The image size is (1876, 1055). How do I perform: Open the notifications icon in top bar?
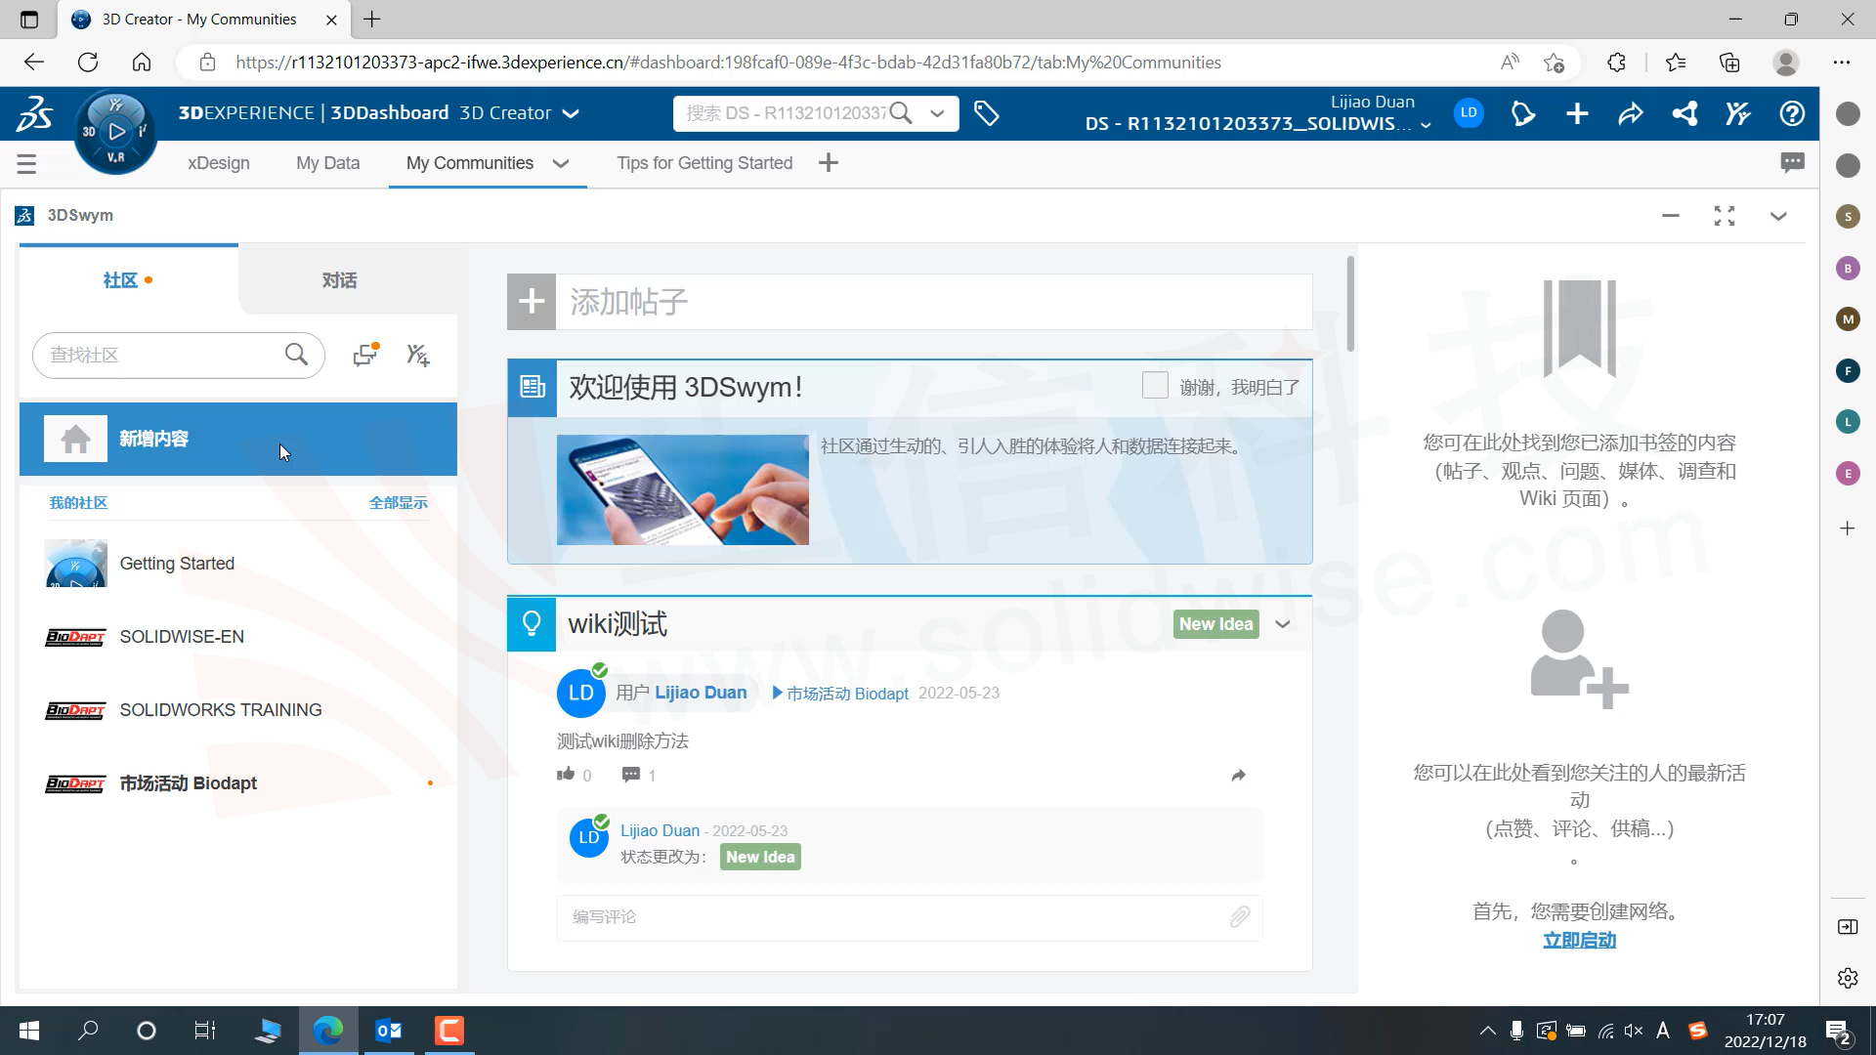1523,113
